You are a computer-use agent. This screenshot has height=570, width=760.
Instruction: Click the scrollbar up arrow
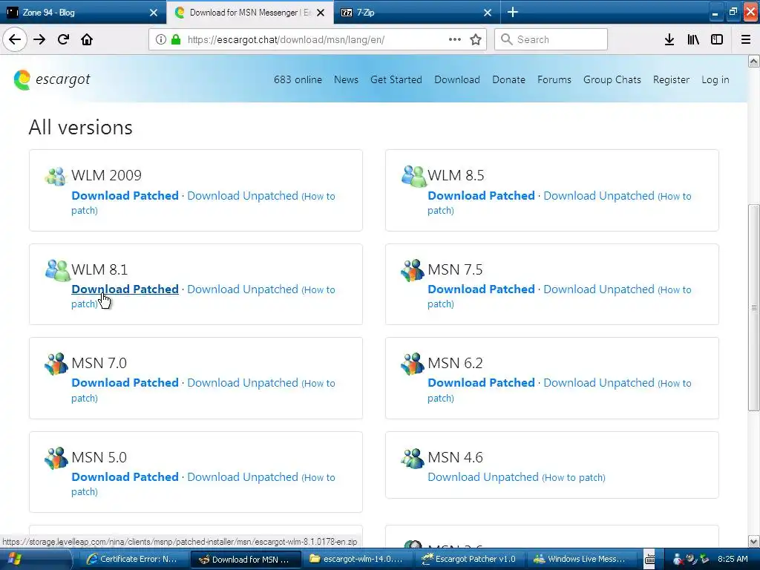[753, 61]
